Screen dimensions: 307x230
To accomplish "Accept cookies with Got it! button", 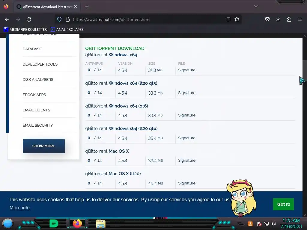I will (283, 204).
